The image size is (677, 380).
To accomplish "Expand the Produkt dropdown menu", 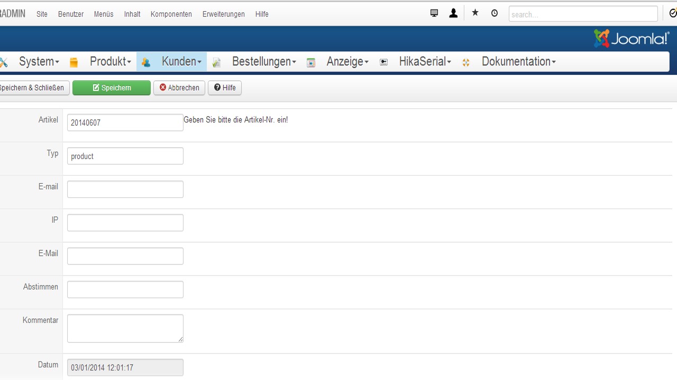I will tap(111, 62).
